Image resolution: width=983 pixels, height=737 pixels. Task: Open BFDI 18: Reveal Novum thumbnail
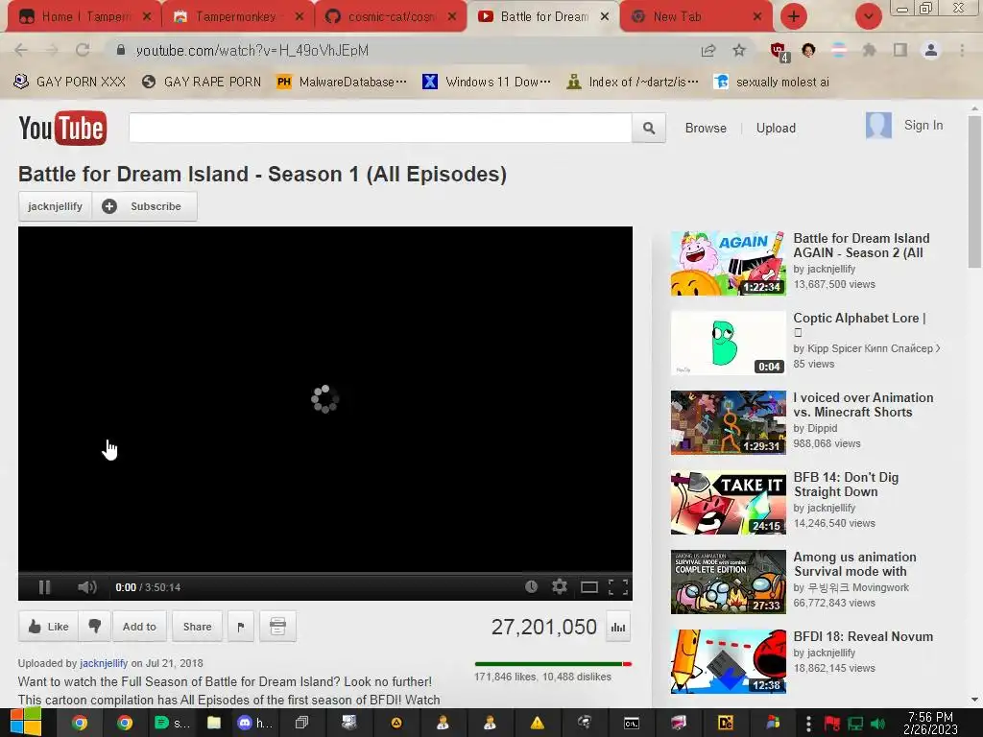[x=728, y=662]
